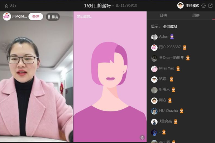
Task: Click Adun's avatar in the member list
Action: tap(154, 37)
